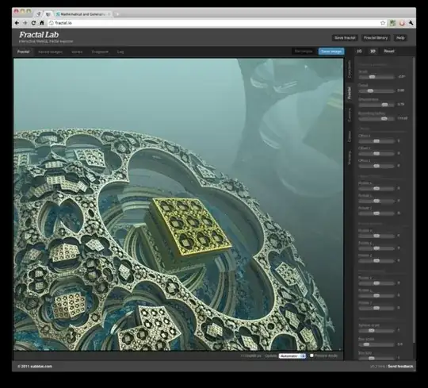This screenshot has width=428, height=388.
Task: Switch to 3D mode
Action: click(x=373, y=51)
